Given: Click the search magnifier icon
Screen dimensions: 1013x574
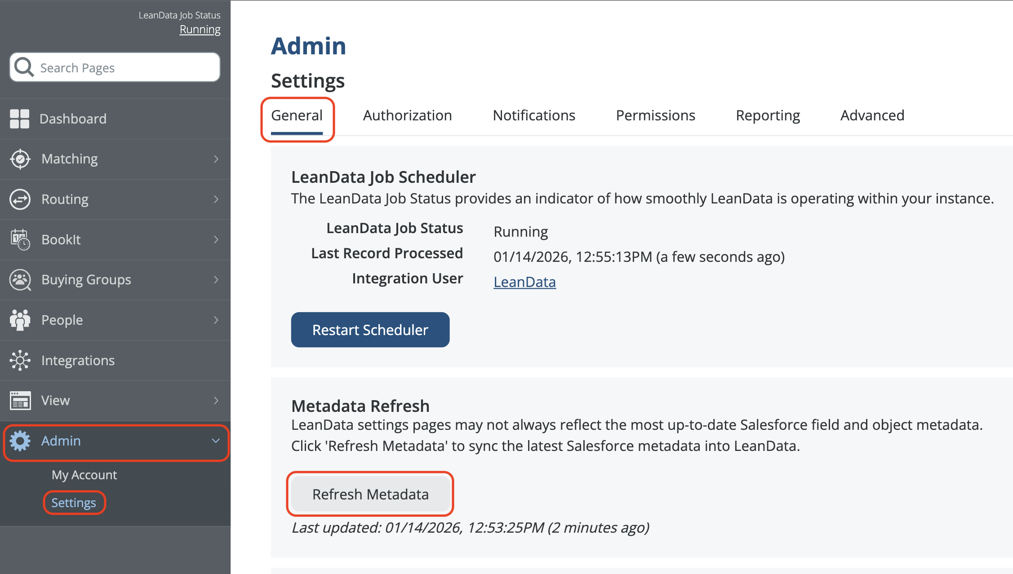Looking at the screenshot, I should pyautogui.click(x=24, y=67).
